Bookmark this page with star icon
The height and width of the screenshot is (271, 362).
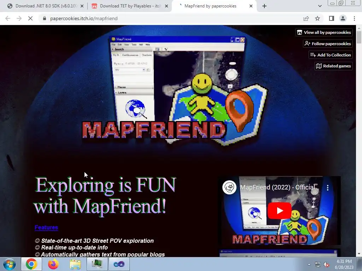[317, 18]
